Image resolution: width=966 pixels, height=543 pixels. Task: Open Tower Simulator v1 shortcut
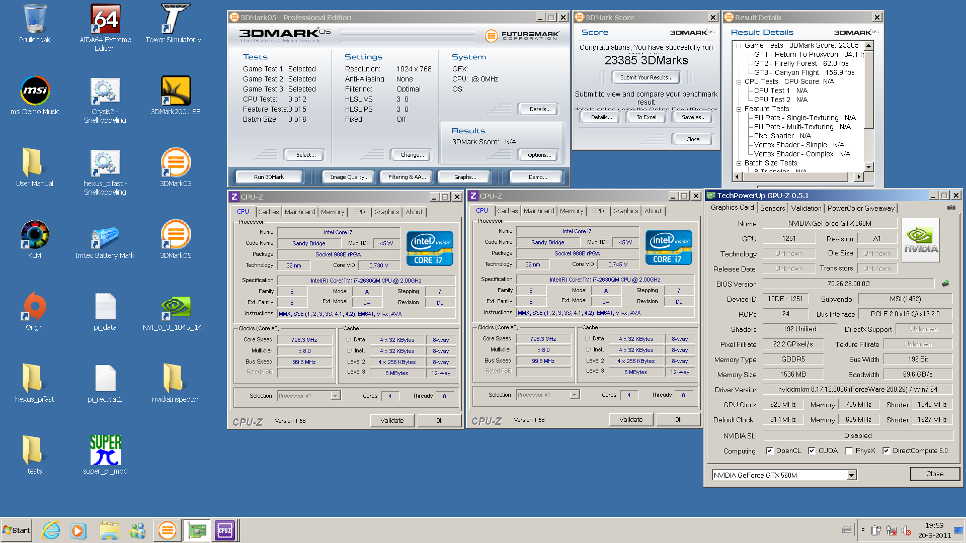click(176, 24)
